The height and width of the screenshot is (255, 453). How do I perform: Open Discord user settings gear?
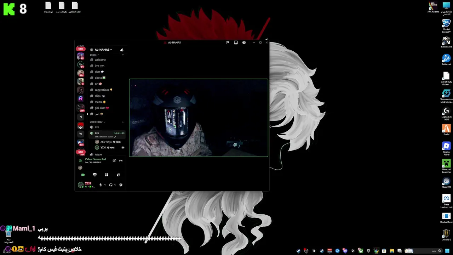pyautogui.click(x=121, y=185)
